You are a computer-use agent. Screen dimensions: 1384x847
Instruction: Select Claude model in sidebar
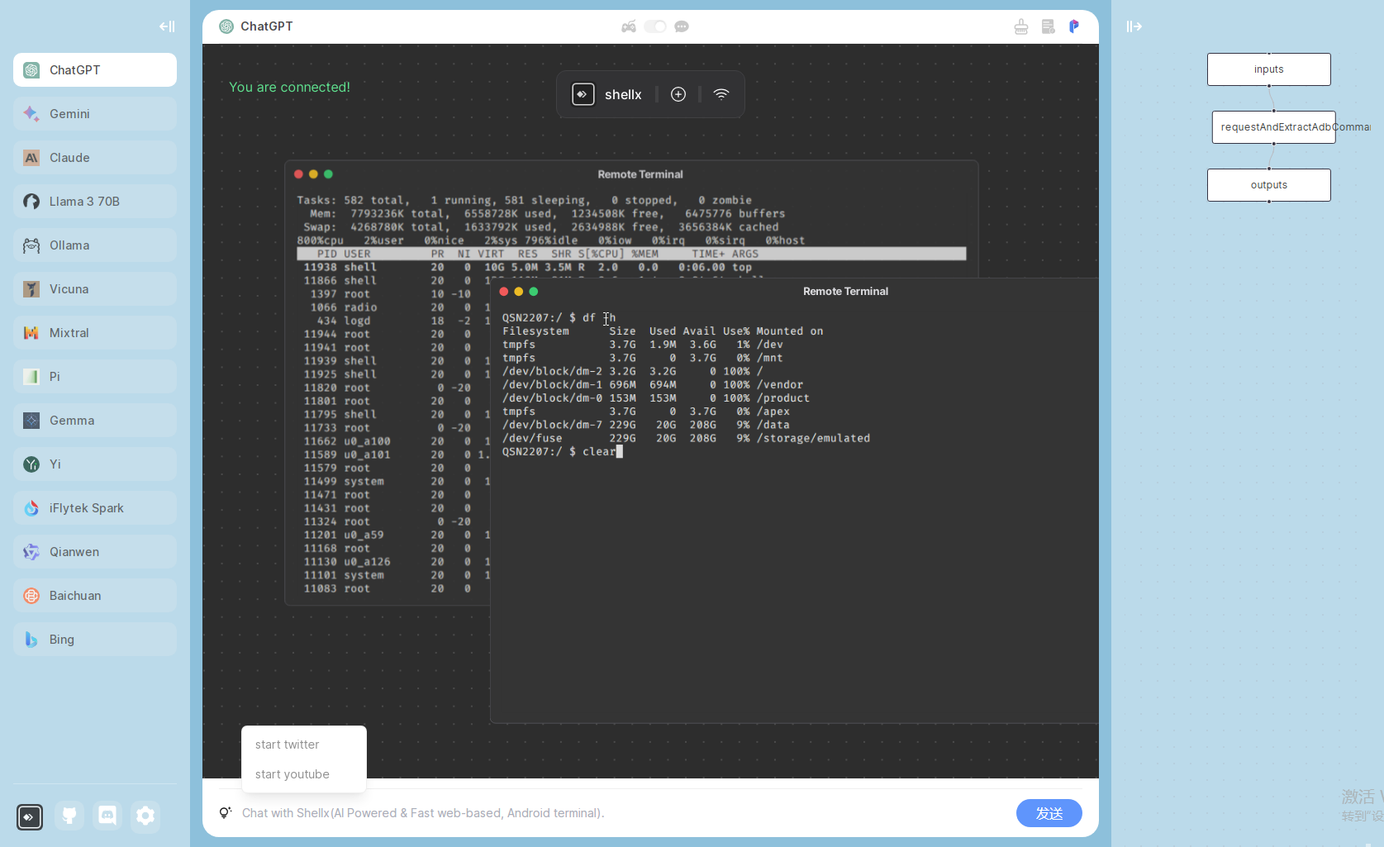pos(95,158)
